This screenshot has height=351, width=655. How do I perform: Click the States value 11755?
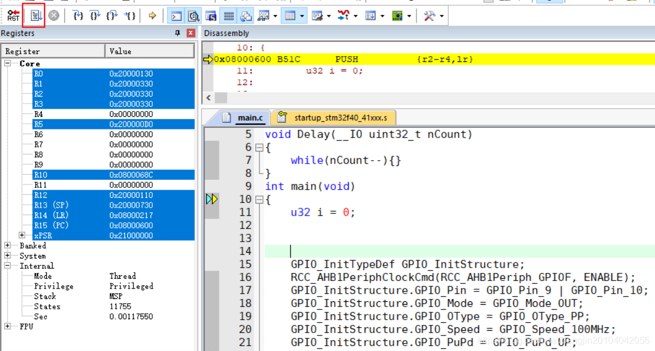click(120, 306)
